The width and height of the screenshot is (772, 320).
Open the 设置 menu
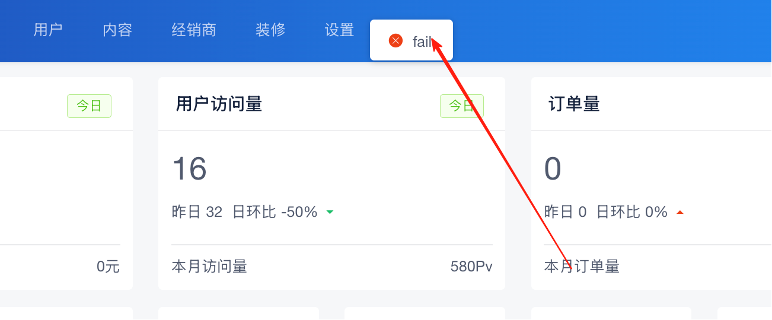(x=340, y=30)
